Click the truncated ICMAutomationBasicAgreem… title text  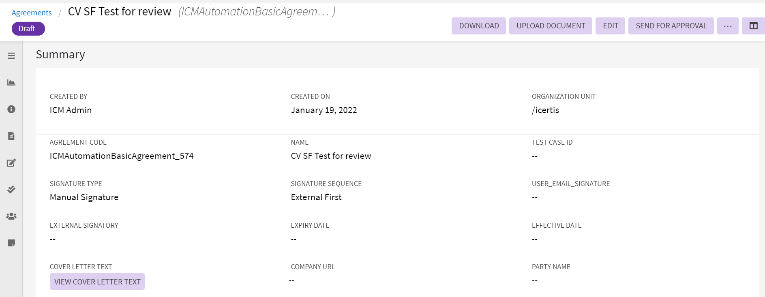[x=257, y=12]
